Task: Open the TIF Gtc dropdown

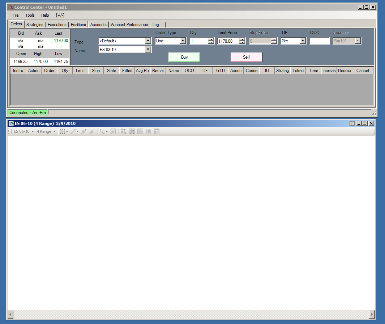Action: click(x=303, y=41)
